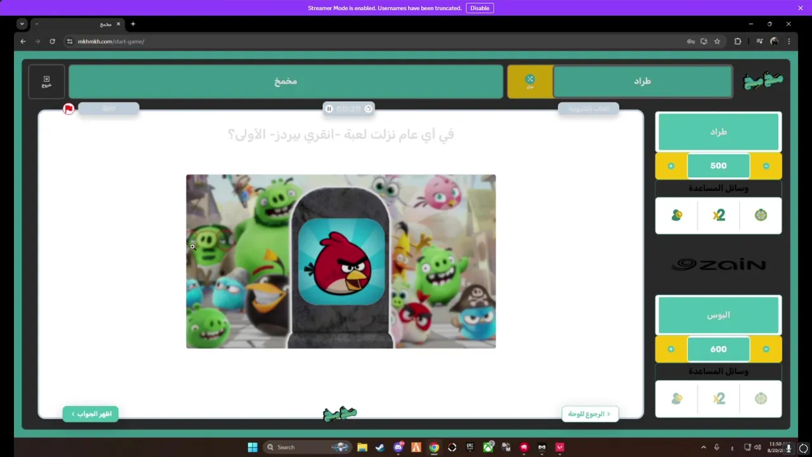812x457 pixels.
Task: Use اليوس team's call-a-friend helper icon
Action: point(677,399)
